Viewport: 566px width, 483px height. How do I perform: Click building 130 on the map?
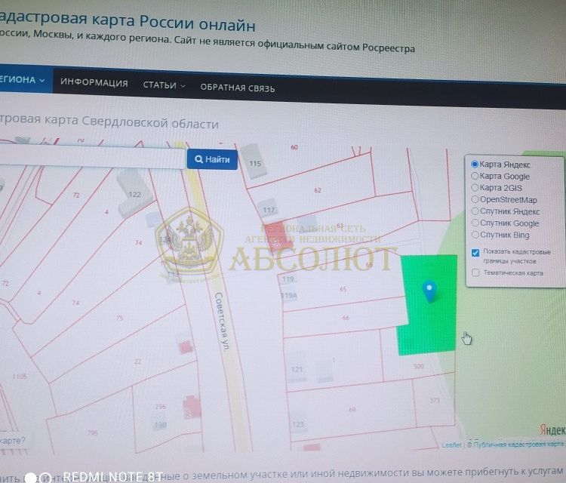[160, 425]
